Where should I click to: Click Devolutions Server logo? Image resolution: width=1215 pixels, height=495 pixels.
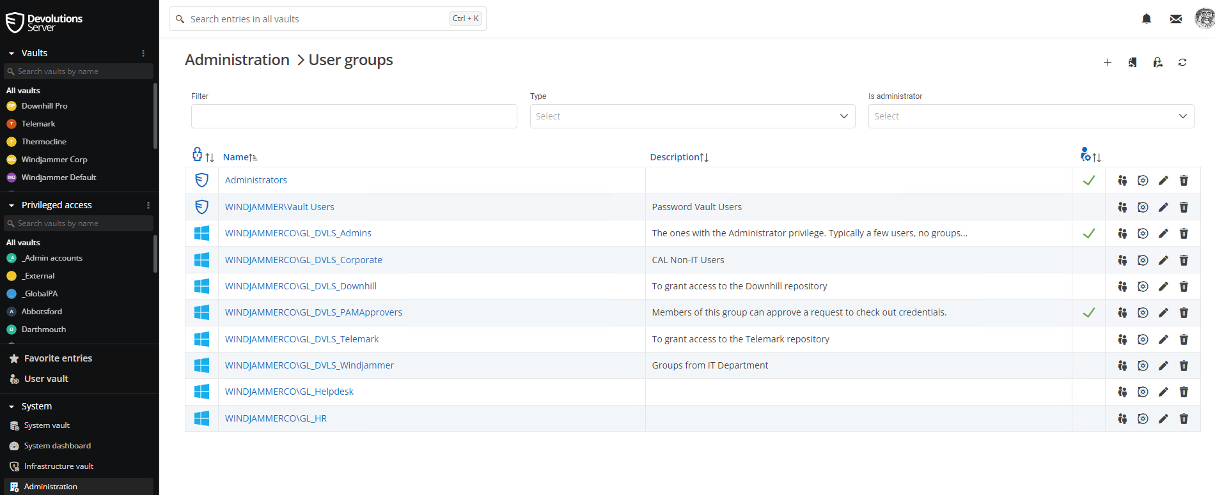[44, 22]
